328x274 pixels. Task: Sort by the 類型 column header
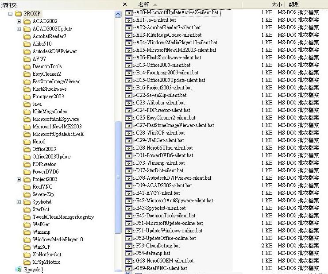click(x=294, y=4)
